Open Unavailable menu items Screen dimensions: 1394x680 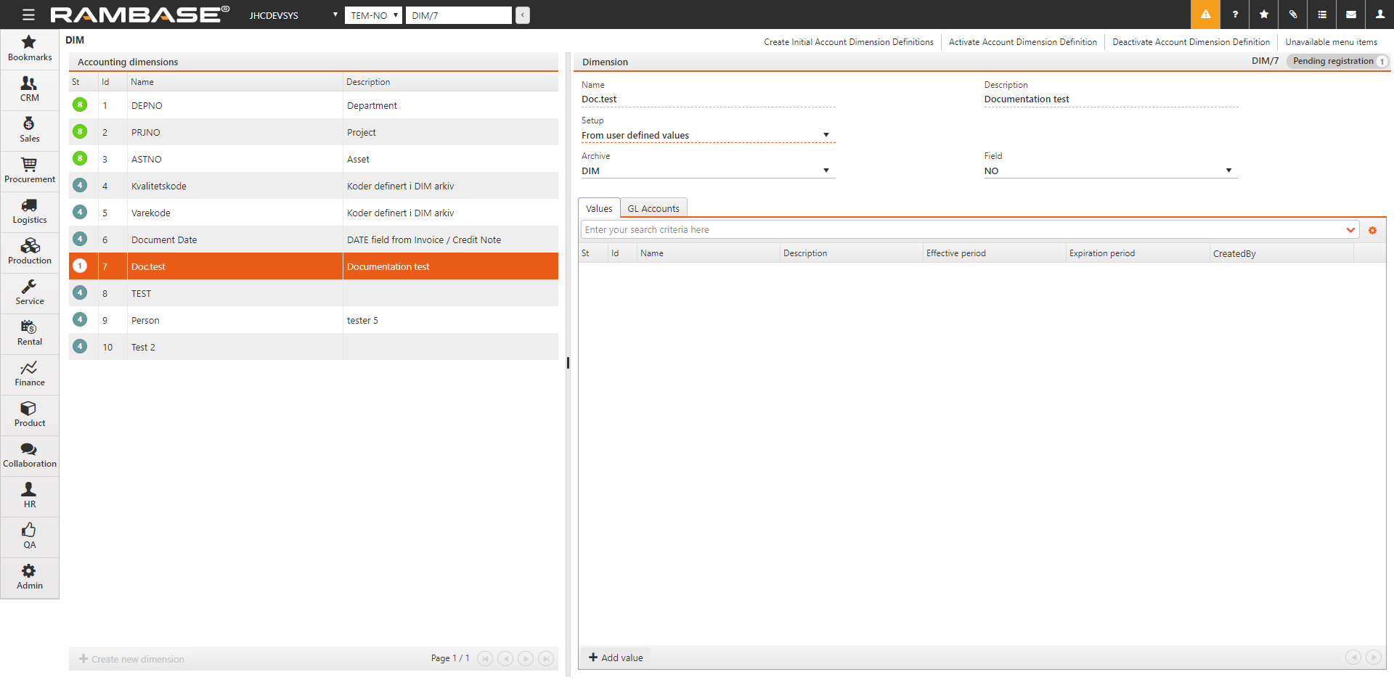[1331, 42]
